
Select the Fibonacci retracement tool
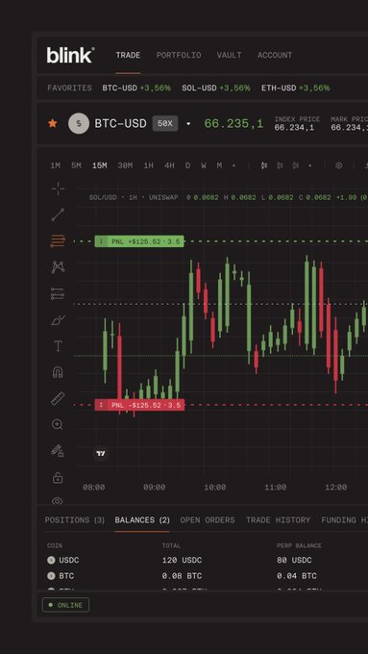[58, 240]
